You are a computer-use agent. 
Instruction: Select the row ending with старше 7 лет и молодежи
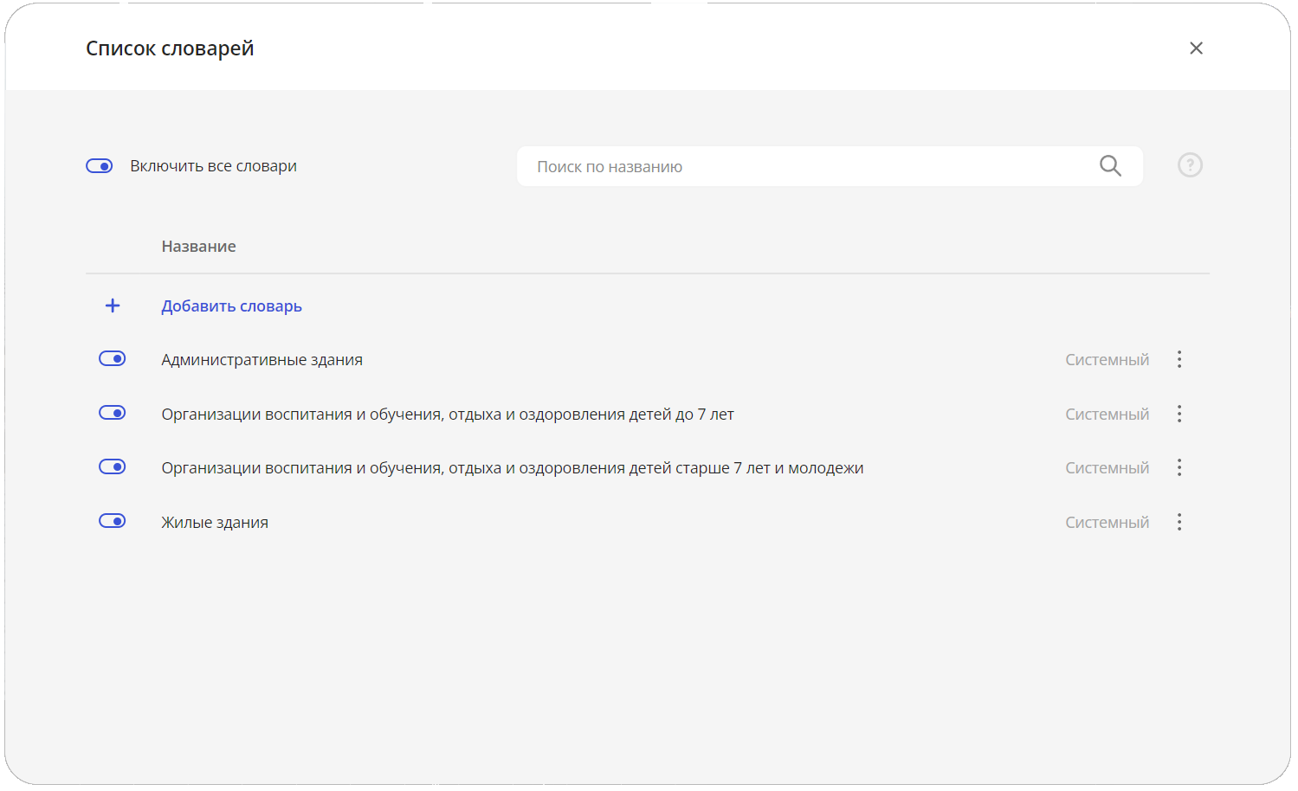[513, 468]
